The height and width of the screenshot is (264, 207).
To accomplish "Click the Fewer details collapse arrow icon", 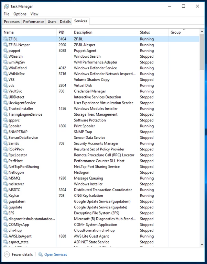I will 7,254.
